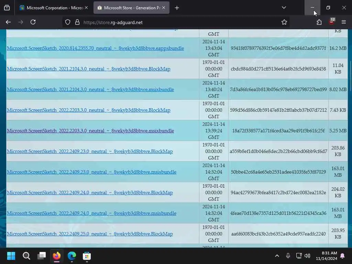The height and width of the screenshot is (264, 352).
Task: List all tabs dropdown arrow
Action: [x=284, y=8]
